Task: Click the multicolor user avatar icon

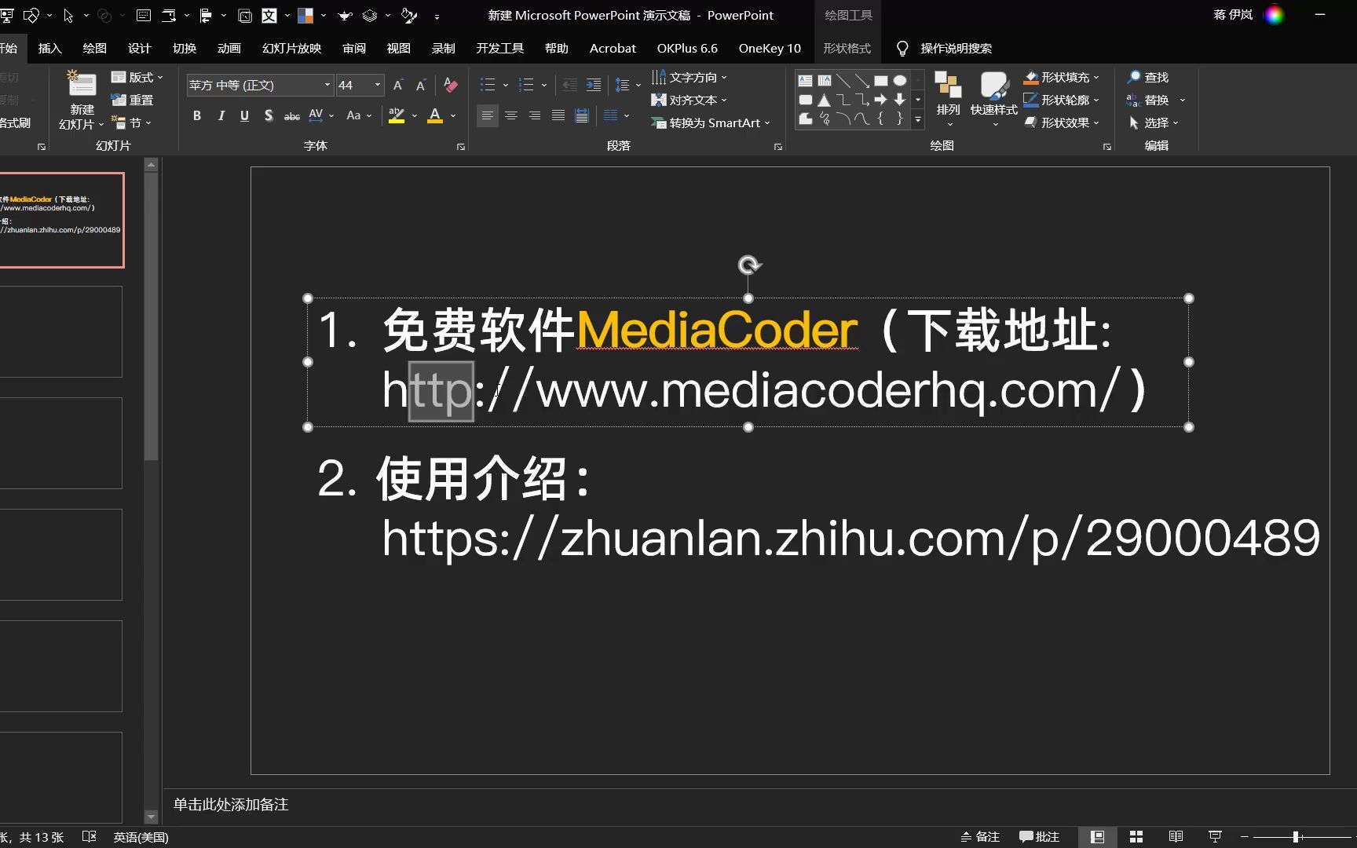Action: pos(1275,15)
